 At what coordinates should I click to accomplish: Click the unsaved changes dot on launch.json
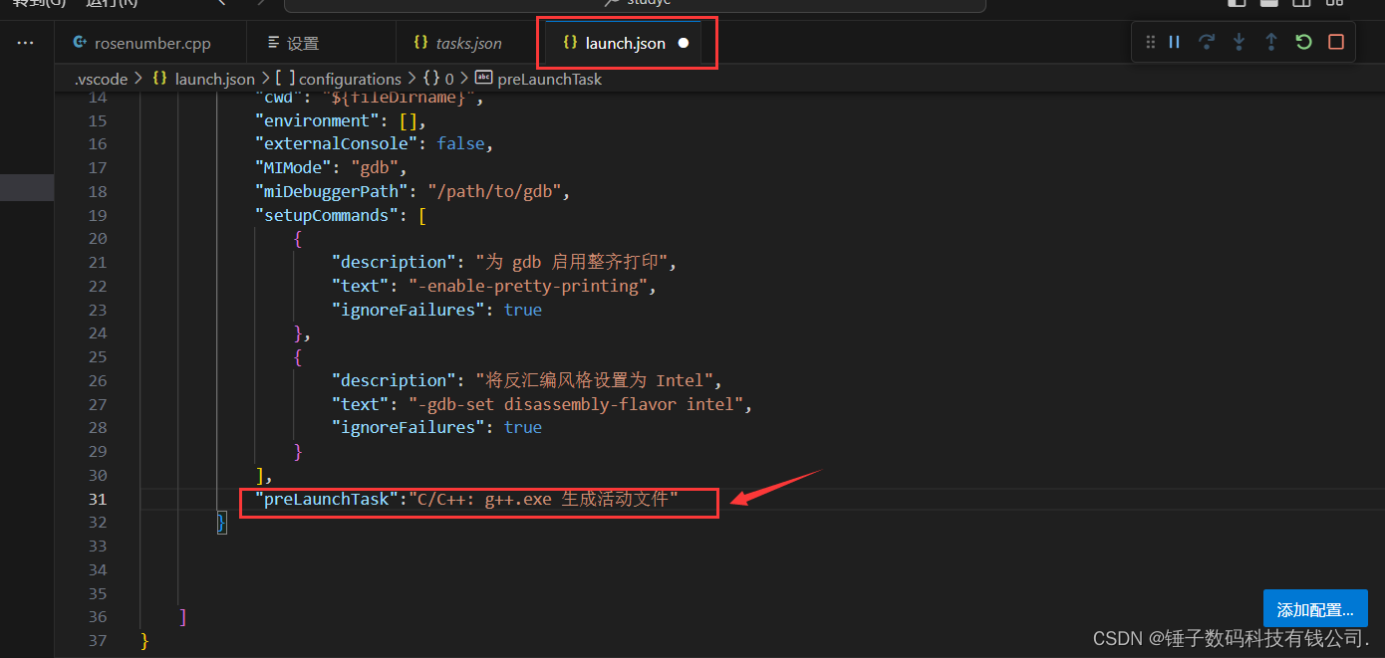click(684, 42)
